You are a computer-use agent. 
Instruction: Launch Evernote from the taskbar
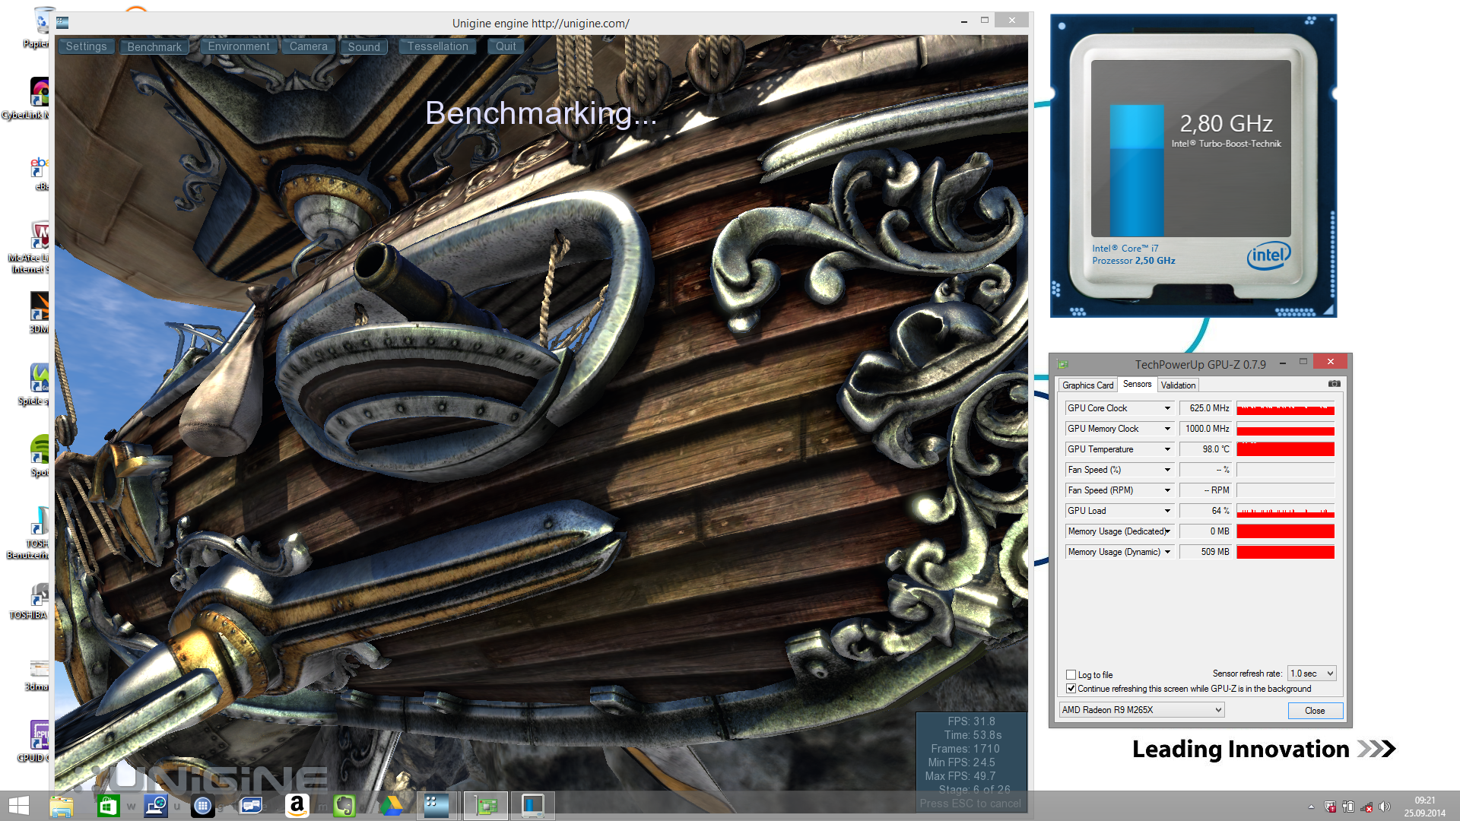[x=344, y=806]
